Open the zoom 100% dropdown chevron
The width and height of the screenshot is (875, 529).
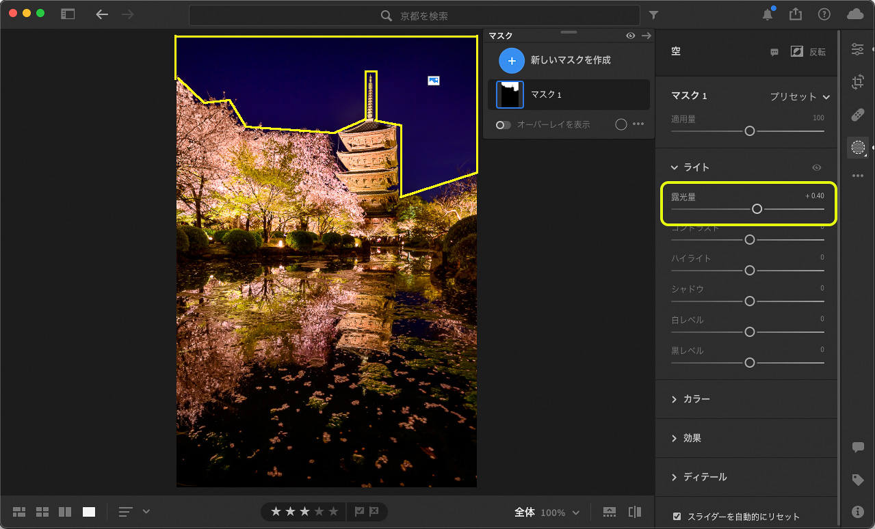pos(576,513)
